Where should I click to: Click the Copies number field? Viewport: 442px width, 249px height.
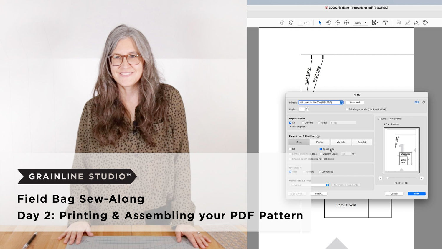301,109
